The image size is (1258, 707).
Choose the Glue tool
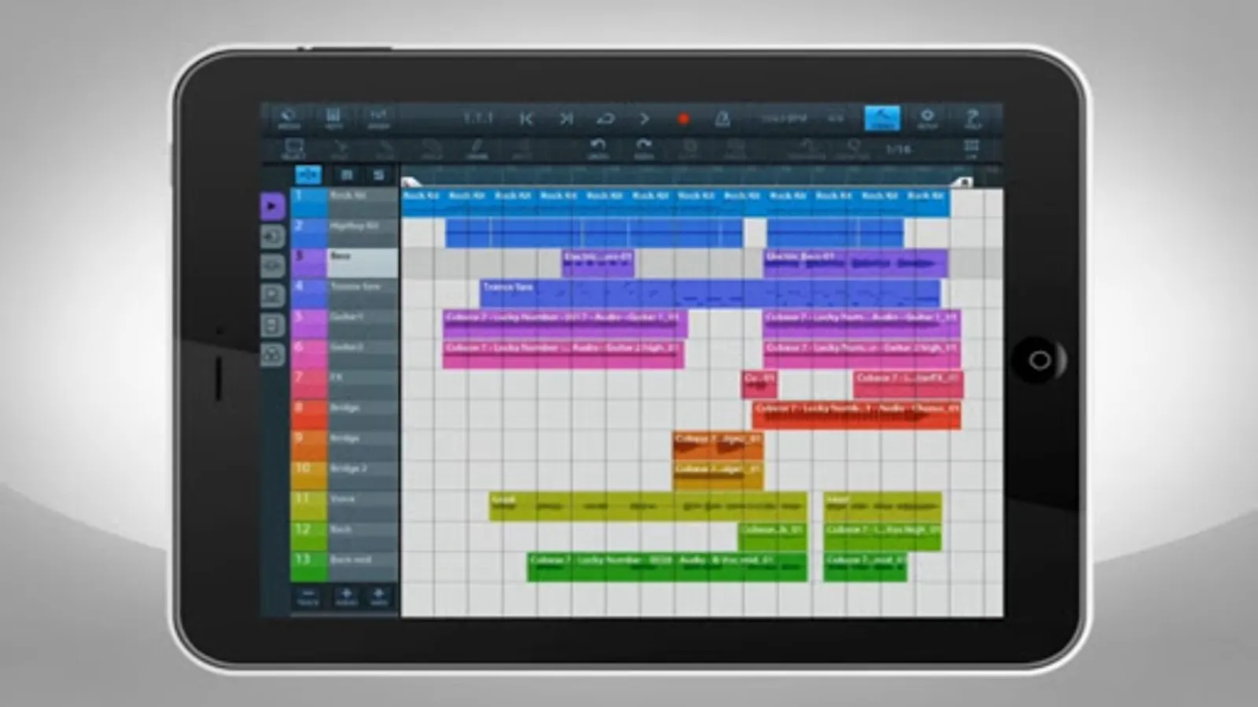tap(385, 148)
